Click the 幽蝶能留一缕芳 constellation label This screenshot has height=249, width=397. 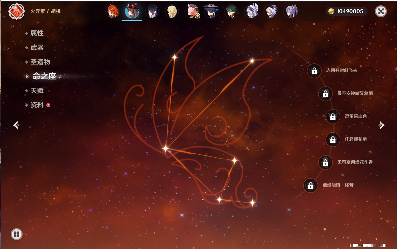338,185
